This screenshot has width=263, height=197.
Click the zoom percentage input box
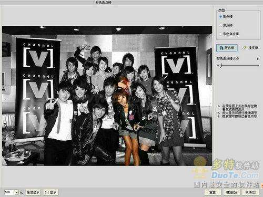point(9,192)
